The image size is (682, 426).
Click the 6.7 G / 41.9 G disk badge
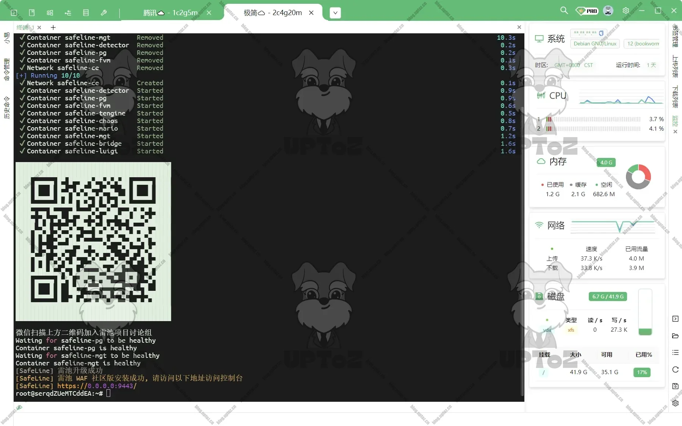click(x=608, y=296)
